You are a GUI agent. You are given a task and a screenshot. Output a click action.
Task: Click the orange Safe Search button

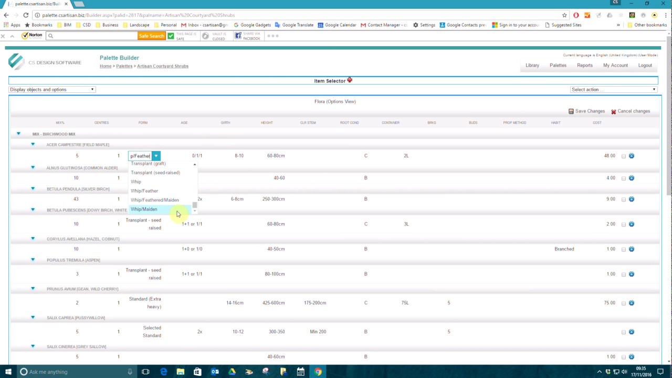pyautogui.click(x=151, y=36)
